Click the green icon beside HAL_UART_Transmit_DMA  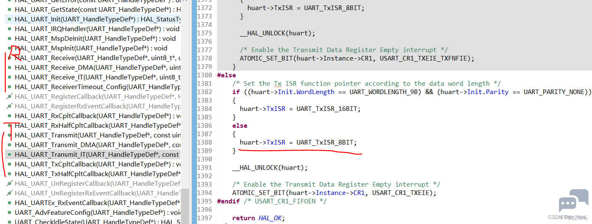pos(10,145)
